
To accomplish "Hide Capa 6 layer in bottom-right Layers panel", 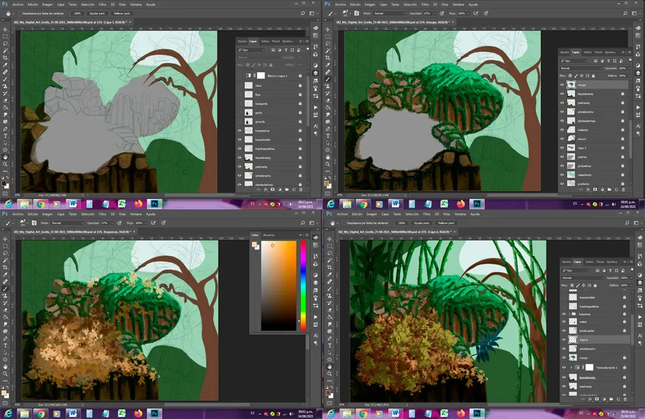I will pos(564,340).
